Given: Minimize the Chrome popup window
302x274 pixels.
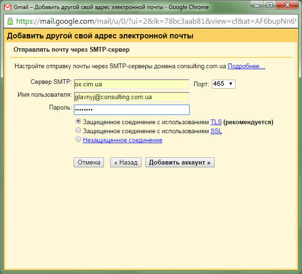Looking at the screenshot, I should (256, 6).
